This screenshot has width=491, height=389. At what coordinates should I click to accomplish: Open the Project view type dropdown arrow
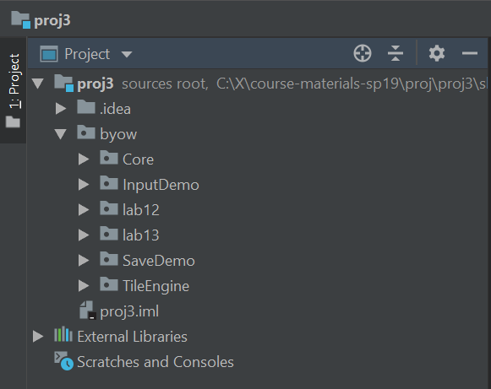pyautogui.click(x=127, y=54)
